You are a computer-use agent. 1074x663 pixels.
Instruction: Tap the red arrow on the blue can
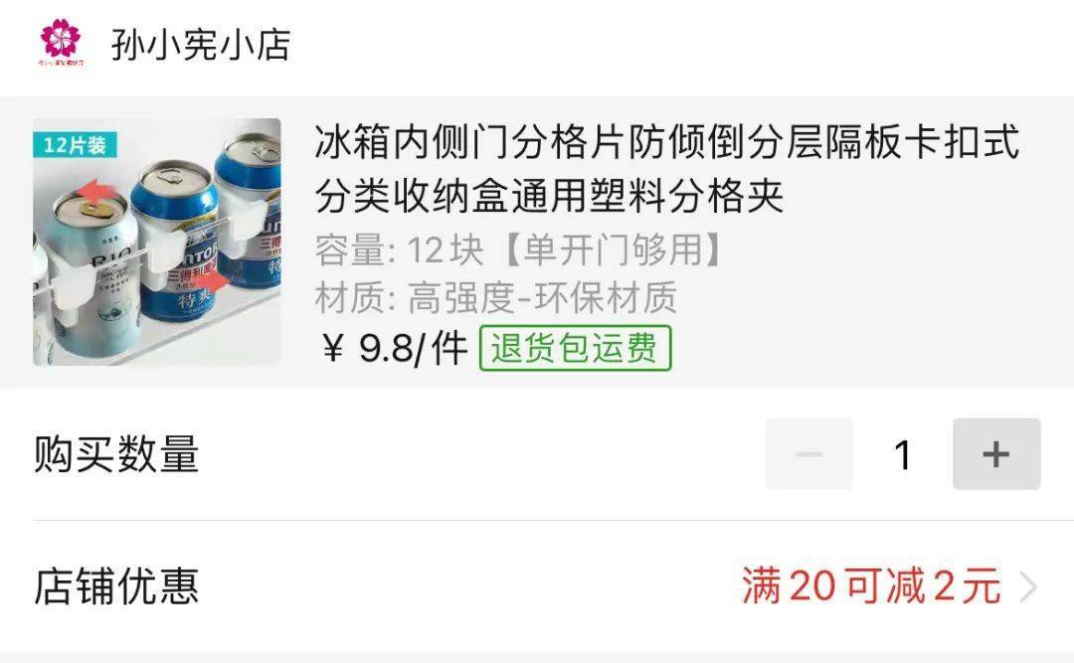pyautogui.click(x=213, y=280)
